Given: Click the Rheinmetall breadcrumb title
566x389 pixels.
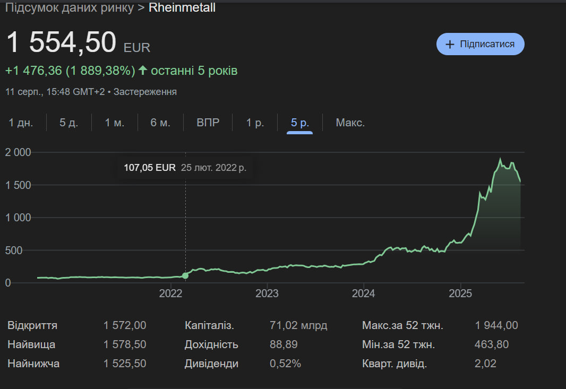Looking at the screenshot, I should coord(182,7).
